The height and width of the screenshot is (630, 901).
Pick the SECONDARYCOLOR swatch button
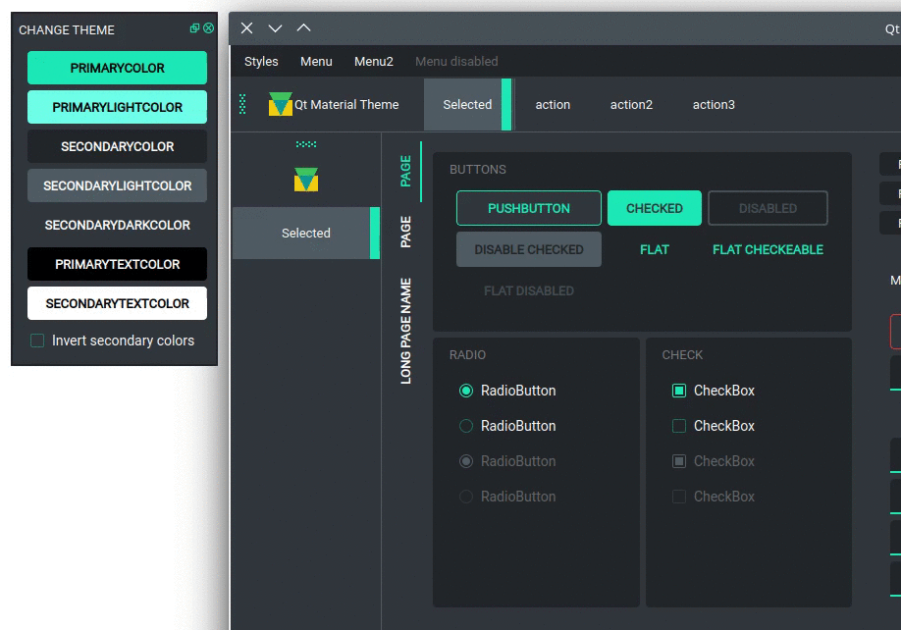click(x=117, y=146)
